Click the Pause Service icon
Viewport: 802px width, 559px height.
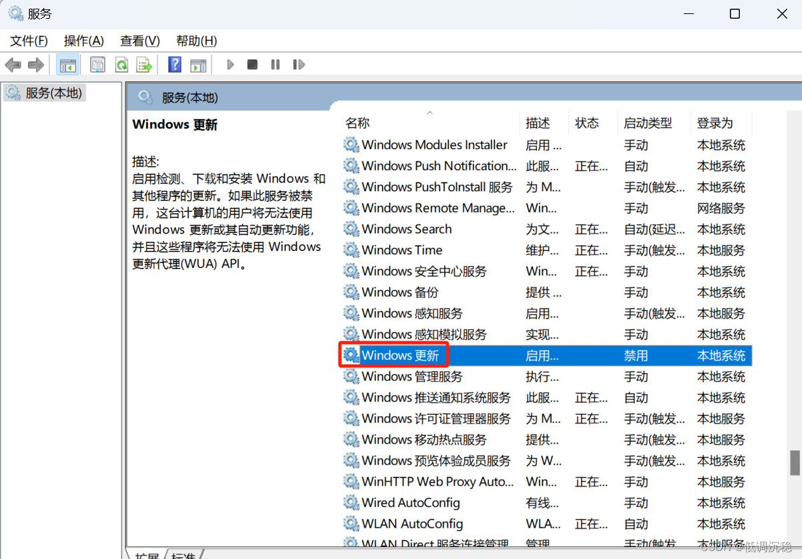[x=275, y=65]
